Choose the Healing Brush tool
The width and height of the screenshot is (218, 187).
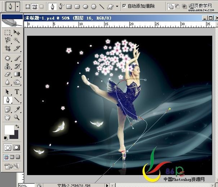coord(8,58)
